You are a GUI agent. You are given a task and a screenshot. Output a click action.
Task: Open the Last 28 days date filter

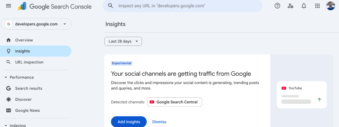point(123,41)
